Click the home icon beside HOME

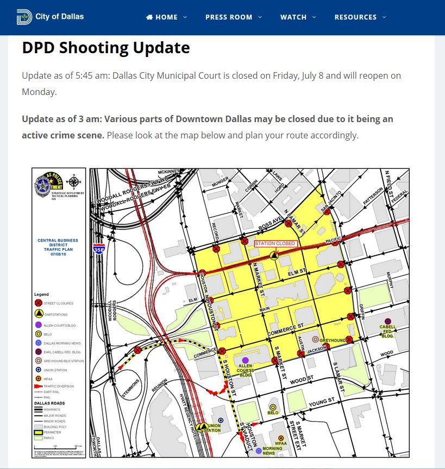tap(149, 17)
